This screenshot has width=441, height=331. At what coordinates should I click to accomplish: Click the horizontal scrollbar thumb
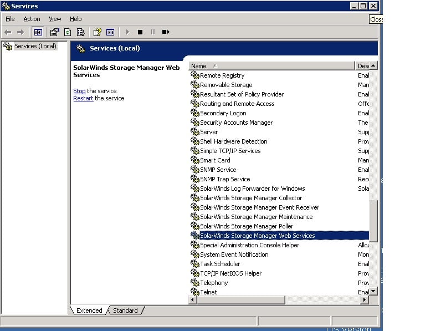[x=241, y=300]
